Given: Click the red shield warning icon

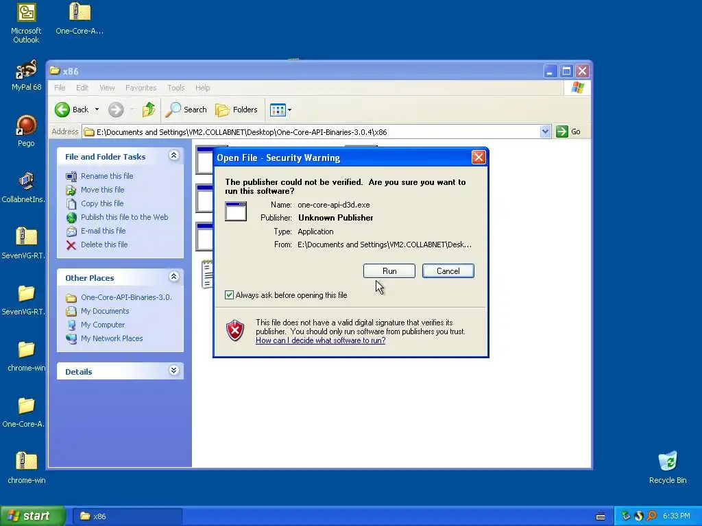Looking at the screenshot, I should click(x=235, y=331).
